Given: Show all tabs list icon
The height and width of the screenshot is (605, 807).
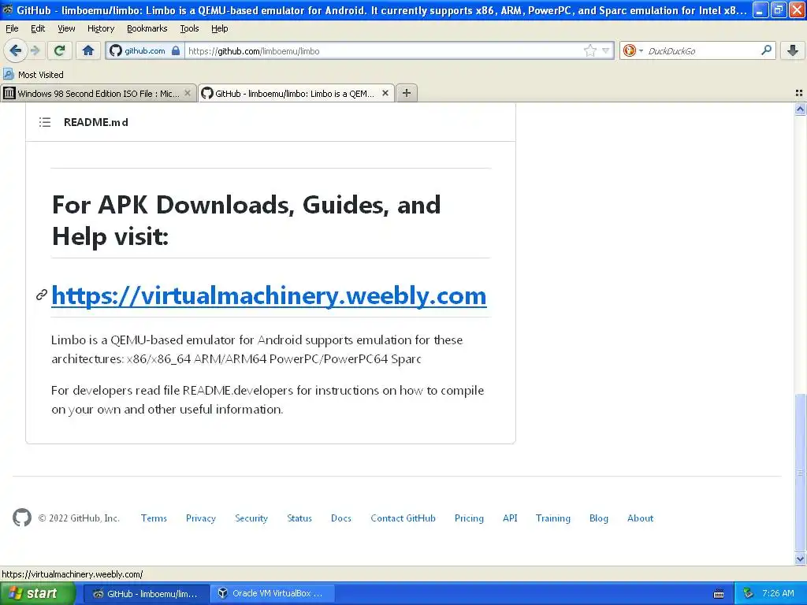Looking at the screenshot, I should [799, 93].
